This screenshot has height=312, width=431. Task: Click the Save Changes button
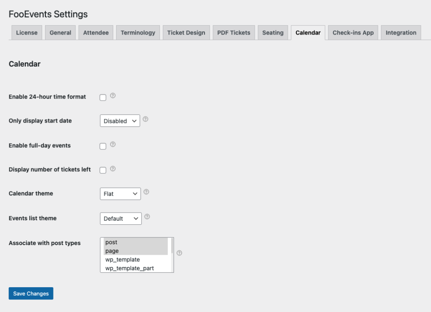click(x=31, y=293)
